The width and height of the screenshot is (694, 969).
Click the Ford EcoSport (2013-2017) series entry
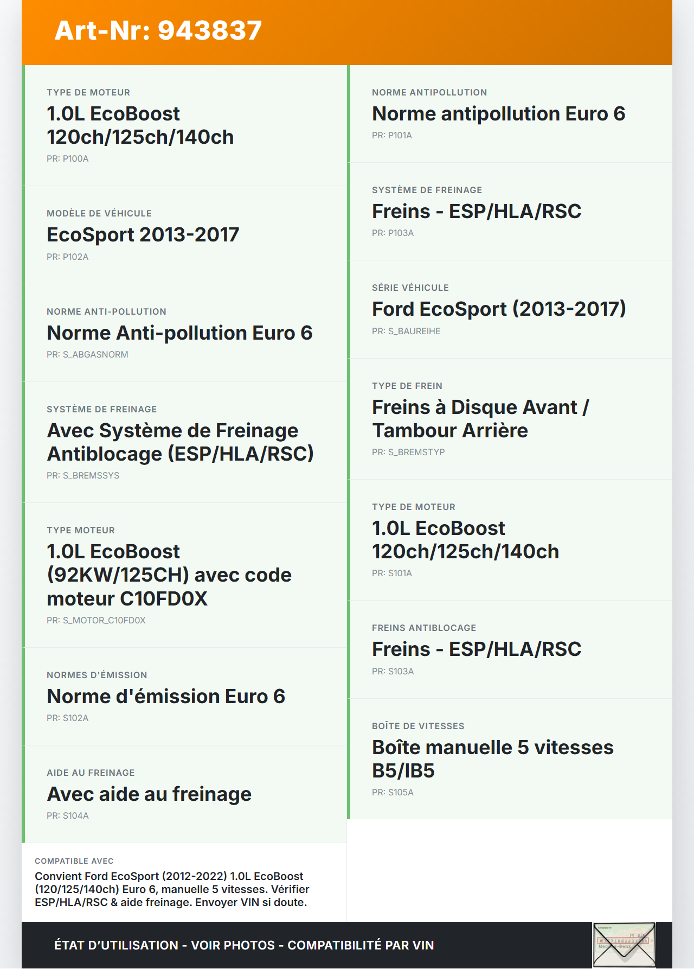pos(499,309)
